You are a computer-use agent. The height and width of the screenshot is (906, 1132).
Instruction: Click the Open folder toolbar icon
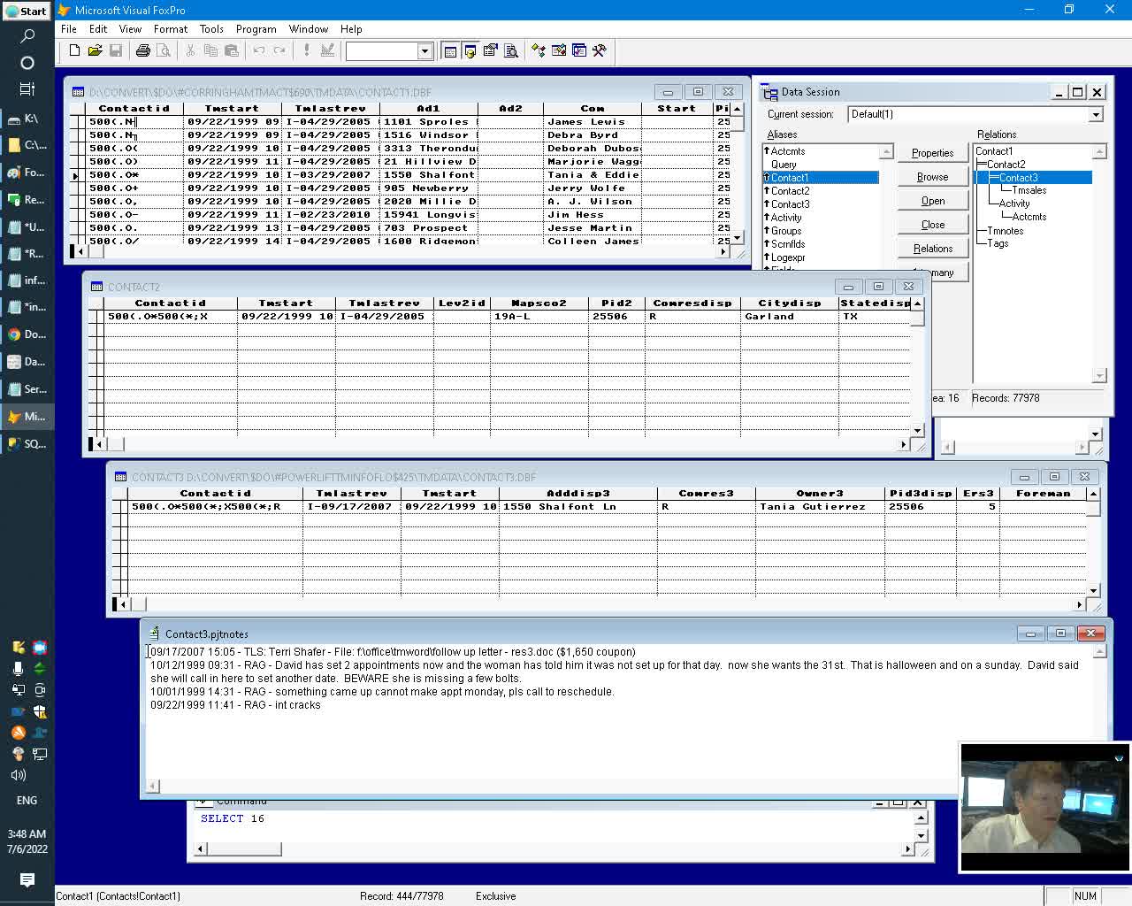(x=95, y=51)
